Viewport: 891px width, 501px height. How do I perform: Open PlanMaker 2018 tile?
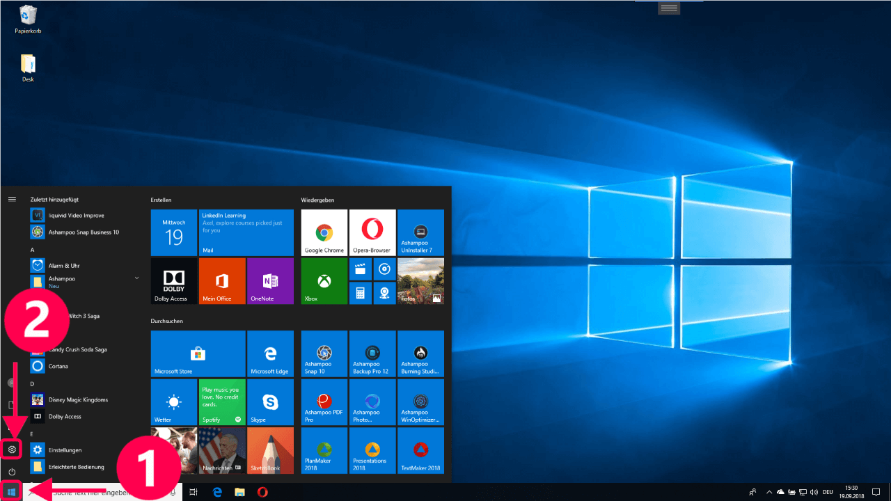pyautogui.click(x=324, y=450)
